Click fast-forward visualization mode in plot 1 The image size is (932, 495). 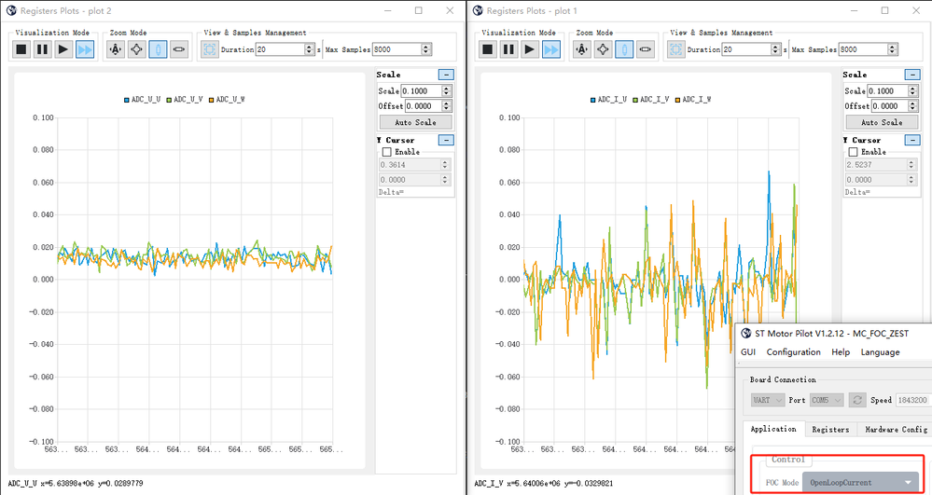pyautogui.click(x=550, y=49)
